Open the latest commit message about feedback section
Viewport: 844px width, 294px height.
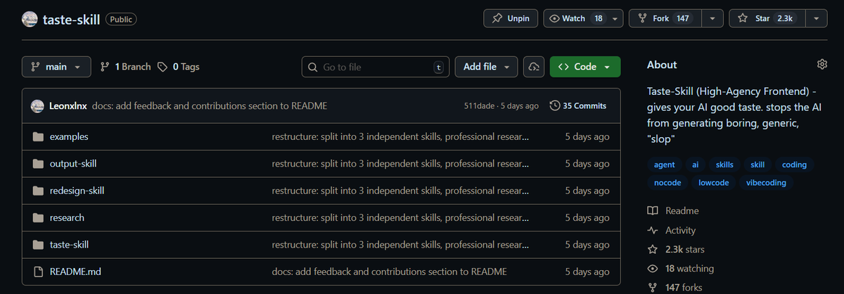(210, 106)
